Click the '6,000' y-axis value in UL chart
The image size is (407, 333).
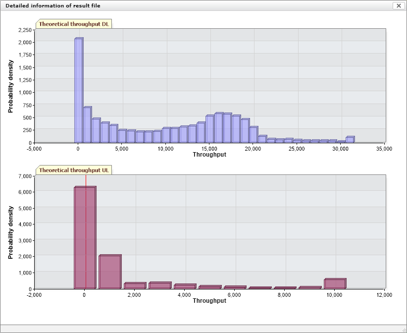pyautogui.click(x=25, y=192)
